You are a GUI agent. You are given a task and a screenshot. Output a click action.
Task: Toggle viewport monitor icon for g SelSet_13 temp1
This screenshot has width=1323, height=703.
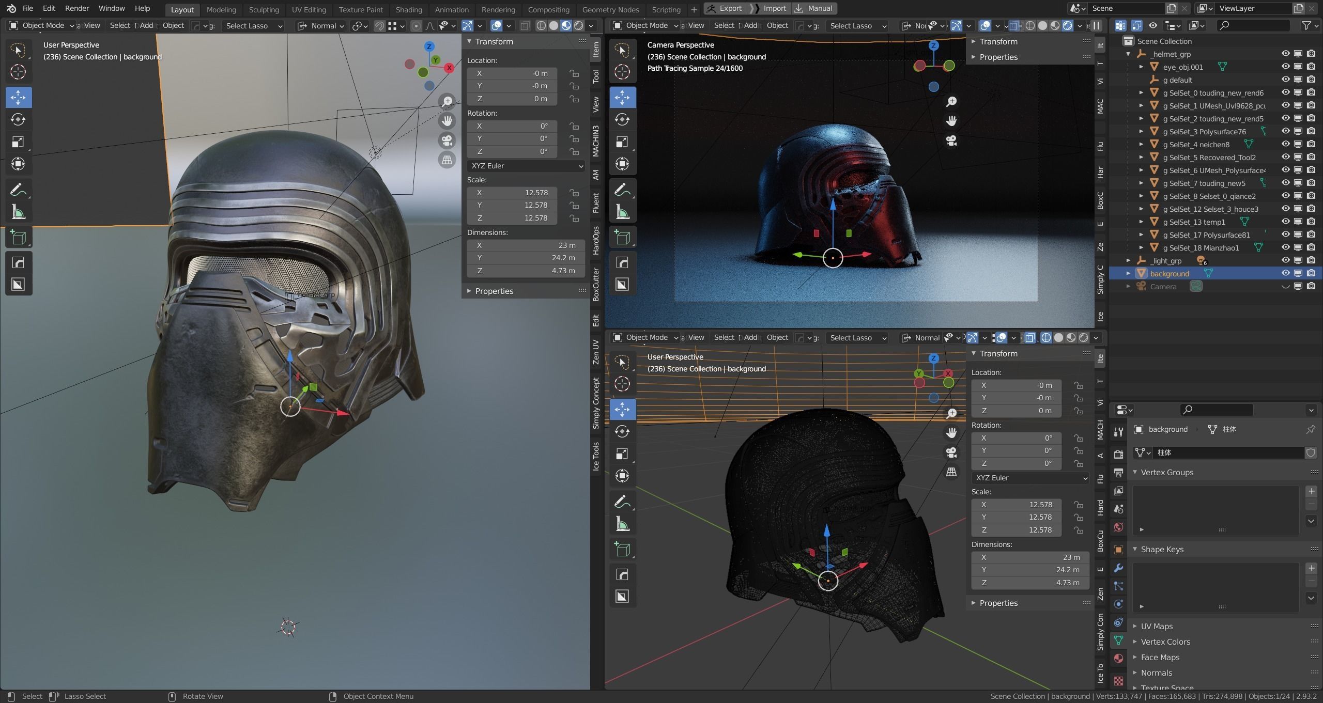[x=1298, y=222]
